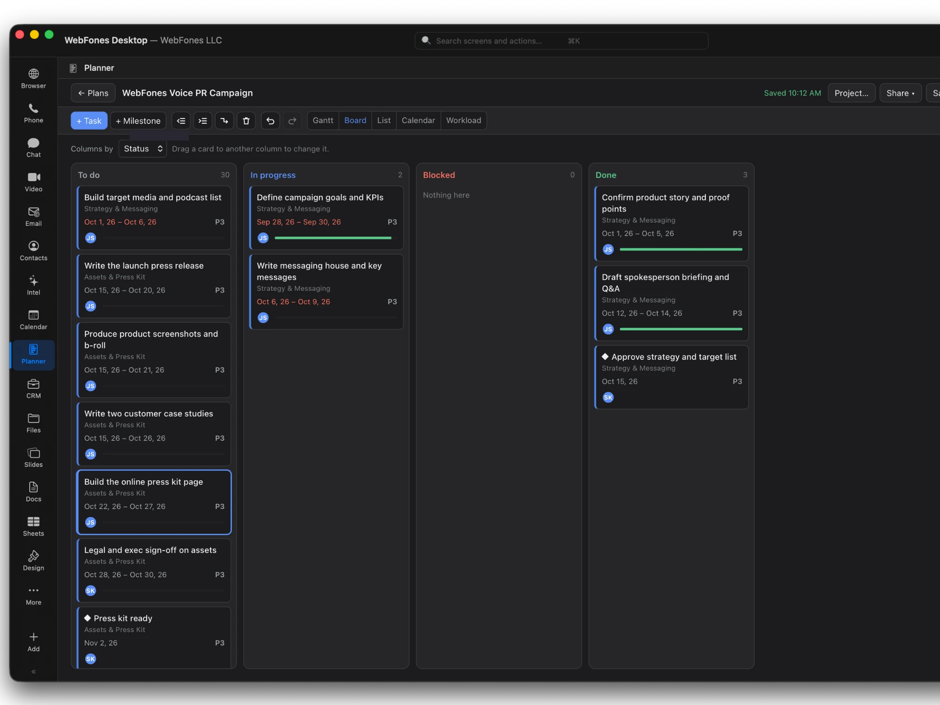Screen dimensions: 940x705
Task: Open the Project... button
Action: 851,93
